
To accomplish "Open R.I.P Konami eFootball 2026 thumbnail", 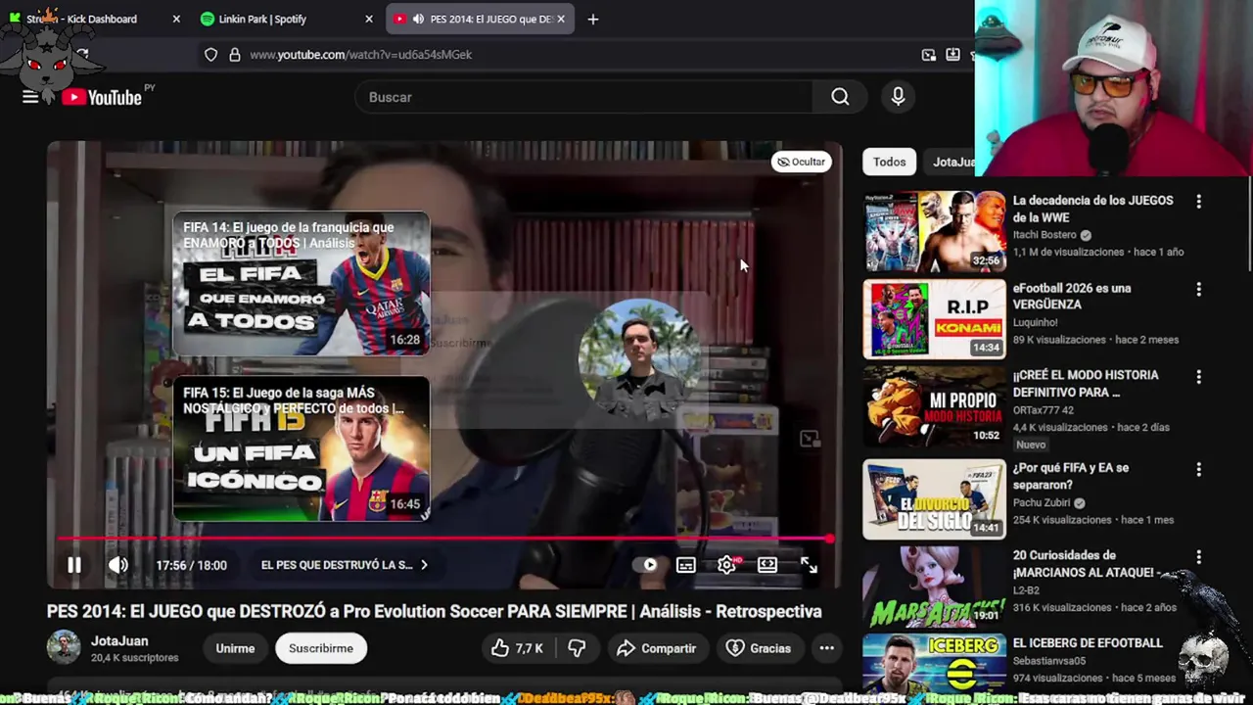I will click(934, 319).
